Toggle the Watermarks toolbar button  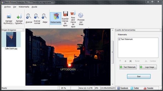click(56, 18)
